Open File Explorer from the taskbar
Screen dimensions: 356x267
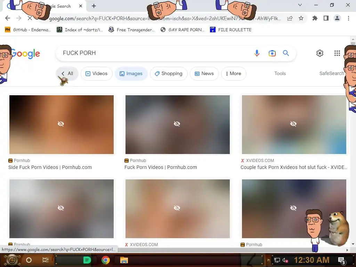tap(124, 260)
